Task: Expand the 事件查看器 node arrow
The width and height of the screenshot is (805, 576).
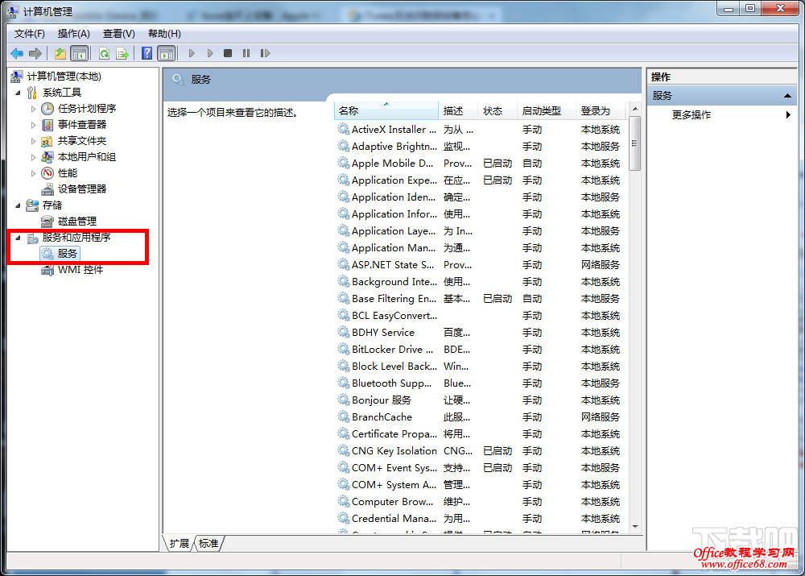Action: coord(33,125)
